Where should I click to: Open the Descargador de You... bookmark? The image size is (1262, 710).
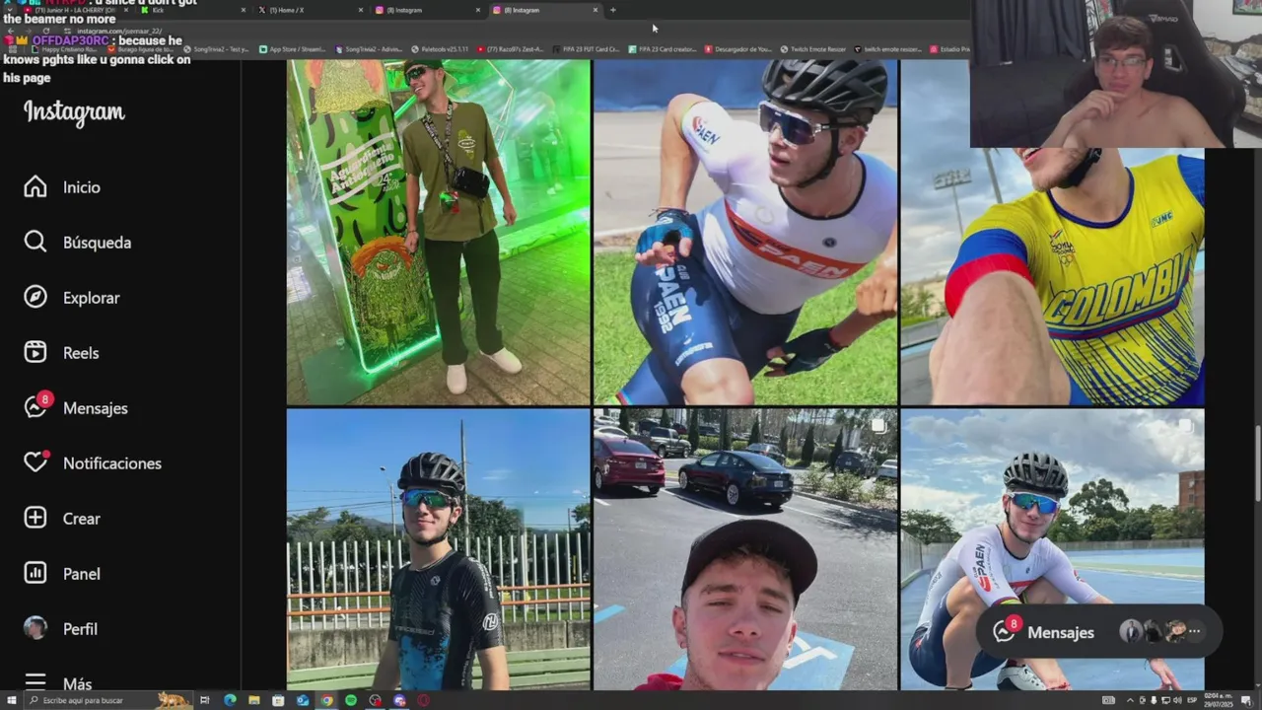(738, 49)
